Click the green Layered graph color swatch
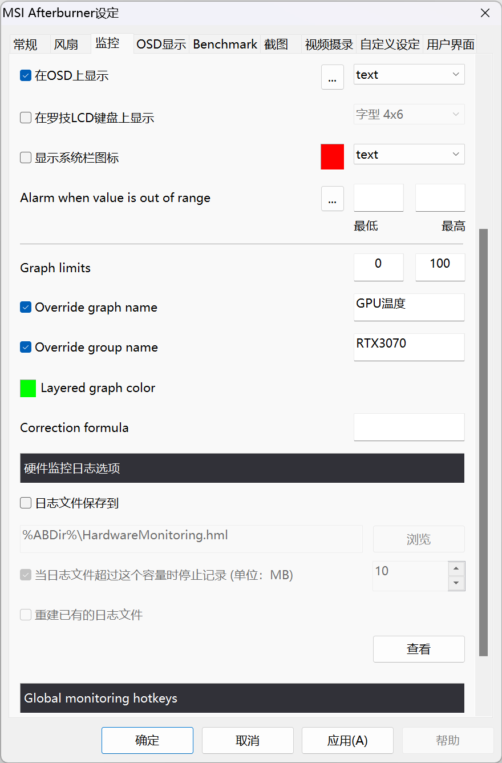The width and height of the screenshot is (502, 763). coord(28,388)
